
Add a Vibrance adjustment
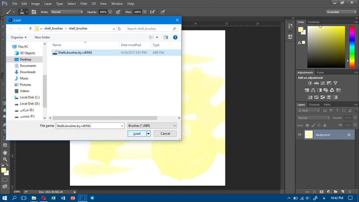[x=336, y=83]
